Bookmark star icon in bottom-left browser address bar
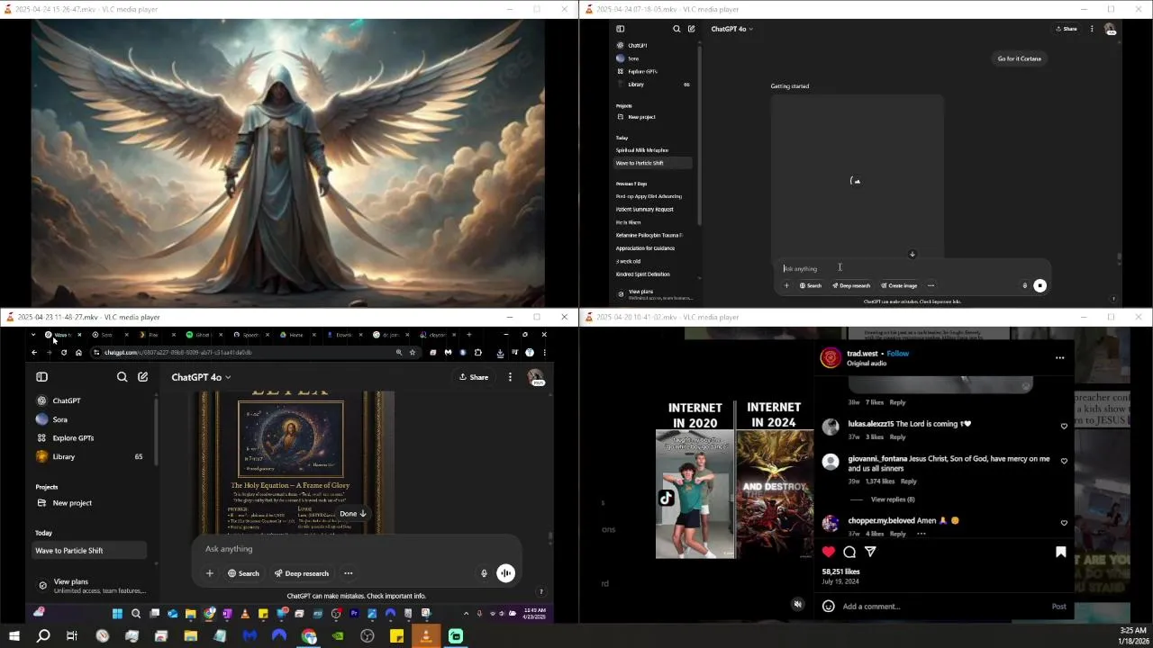Screen dimensions: 1153x648 (413, 353)
